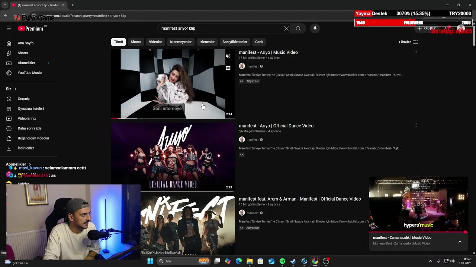Select the İzlenenler filter chip

coord(207,42)
